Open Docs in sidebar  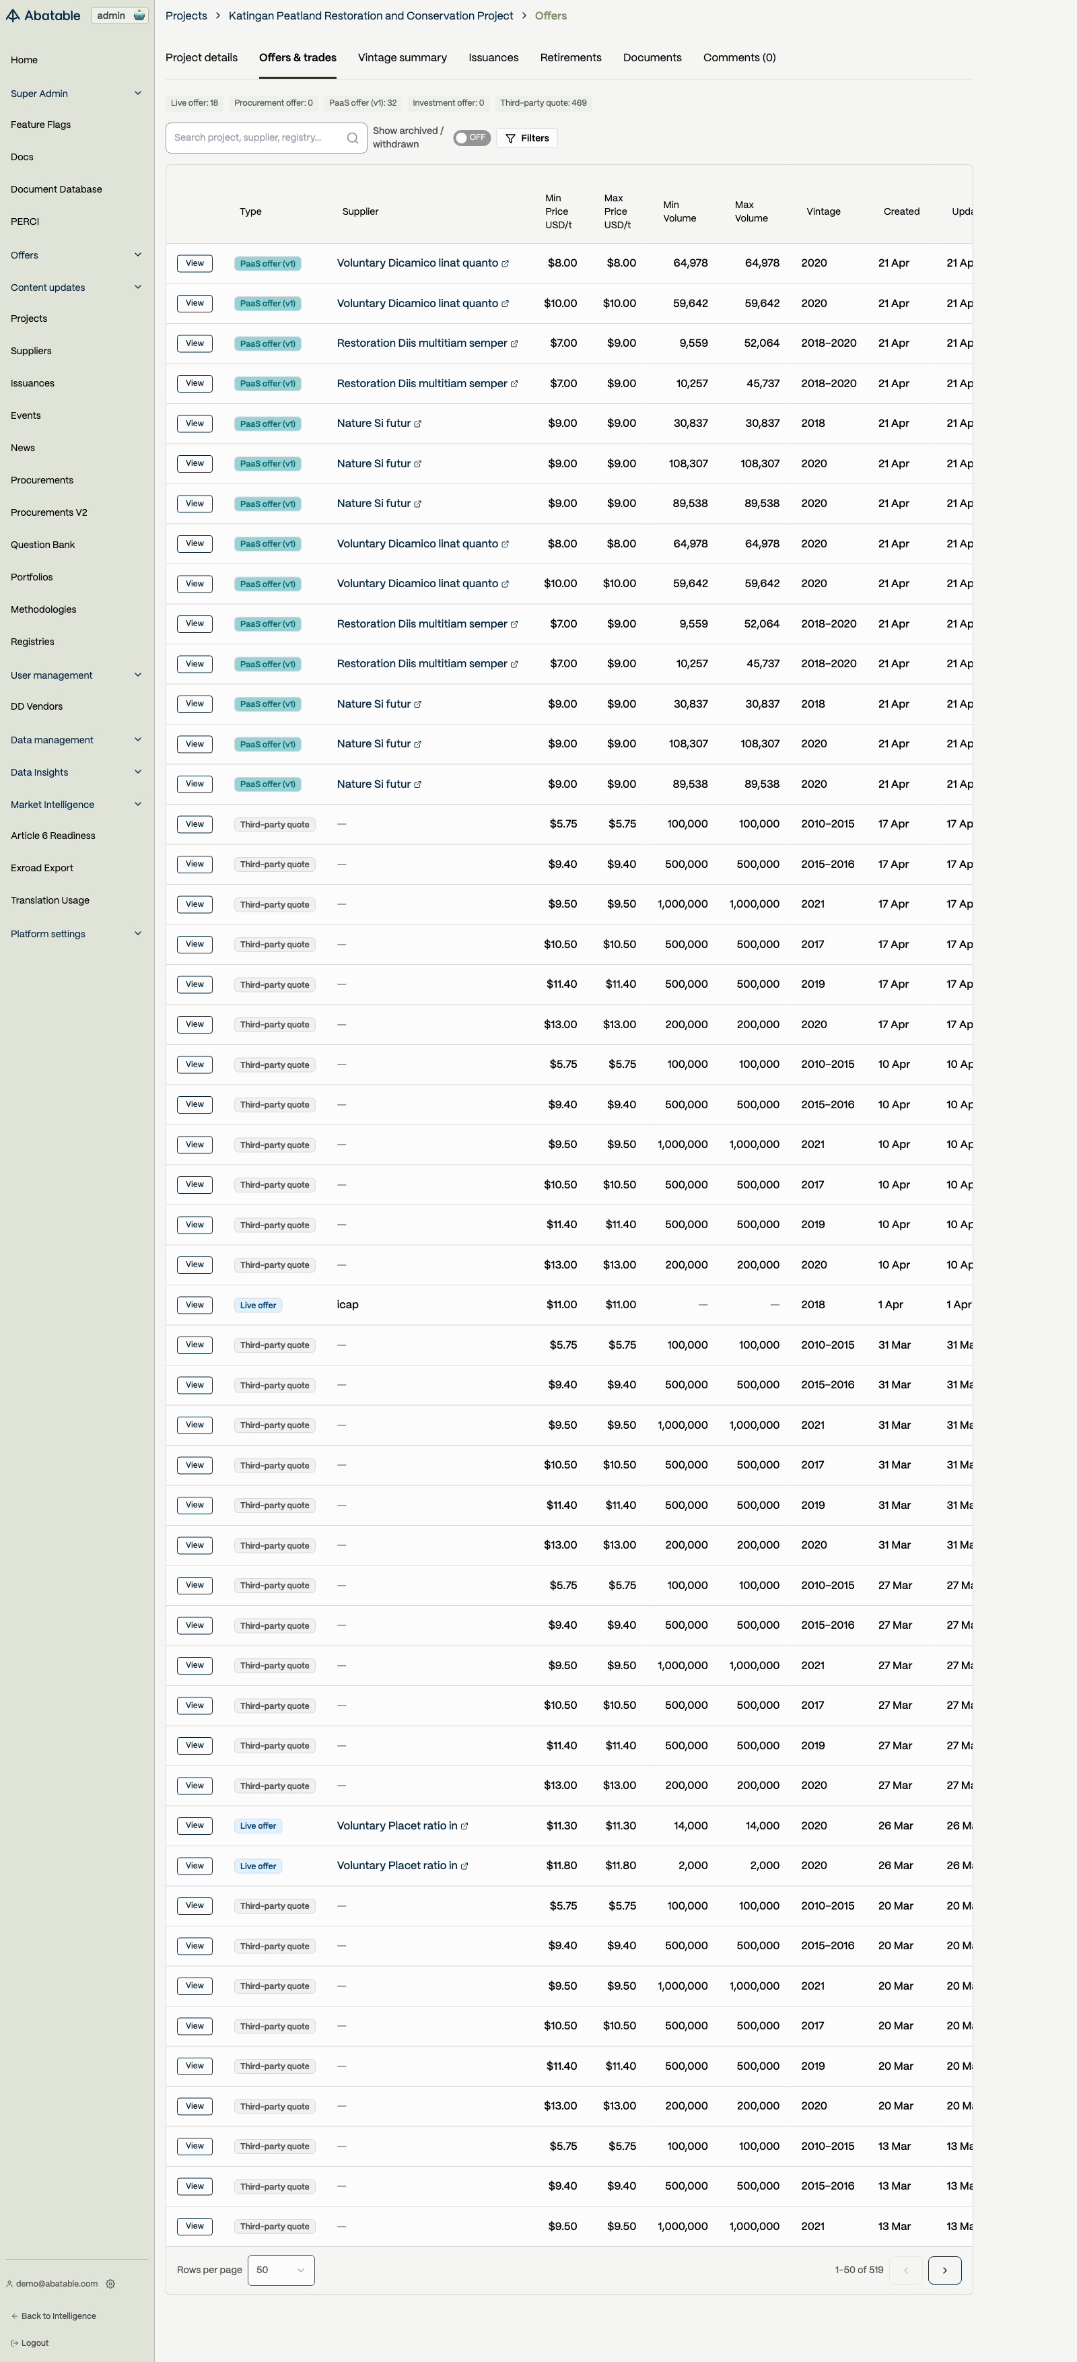click(x=22, y=158)
